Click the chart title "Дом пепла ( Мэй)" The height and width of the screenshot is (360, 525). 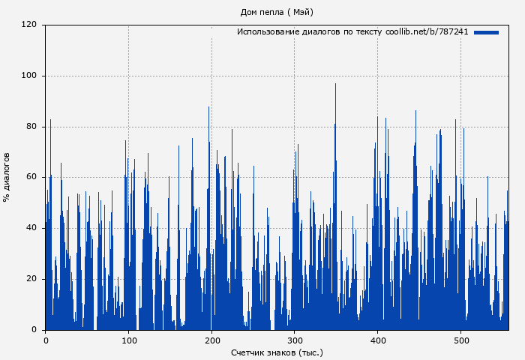click(x=277, y=12)
